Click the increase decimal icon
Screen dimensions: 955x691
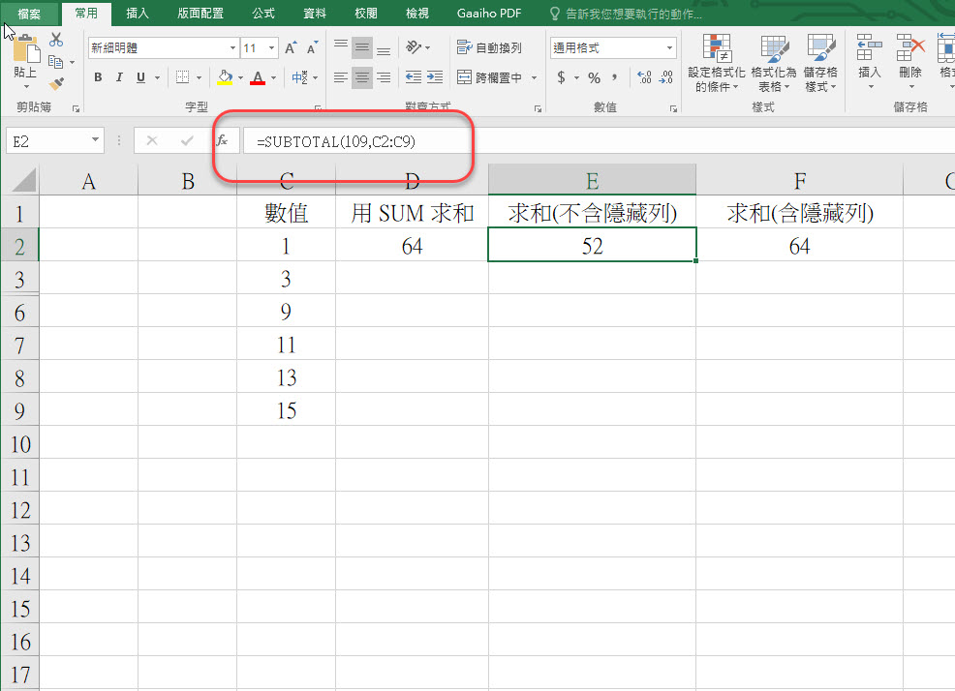[644, 77]
